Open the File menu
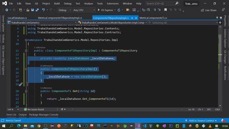Viewport: 229px width, 129px height. point(11,4)
